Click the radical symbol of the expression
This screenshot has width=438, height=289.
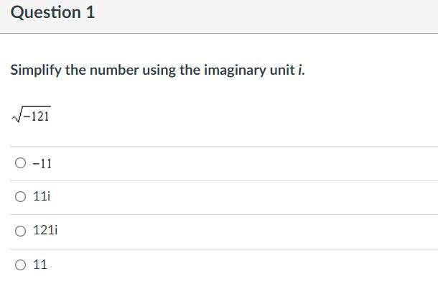point(16,116)
